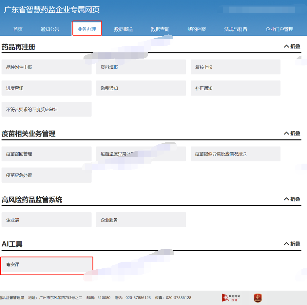Open the 首页 tab
Screen dimensions: 307x305
(x=18, y=29)
